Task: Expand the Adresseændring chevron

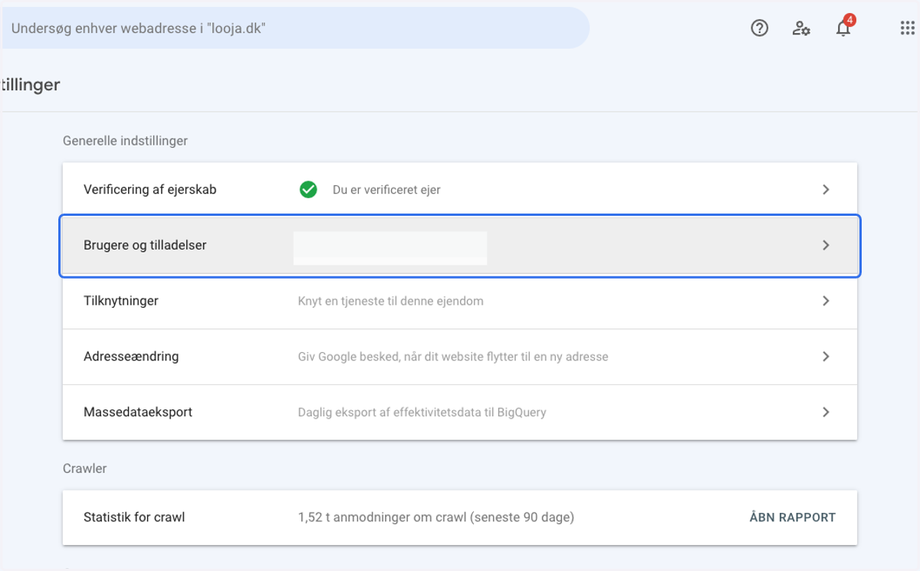Action: click(826, 356)
